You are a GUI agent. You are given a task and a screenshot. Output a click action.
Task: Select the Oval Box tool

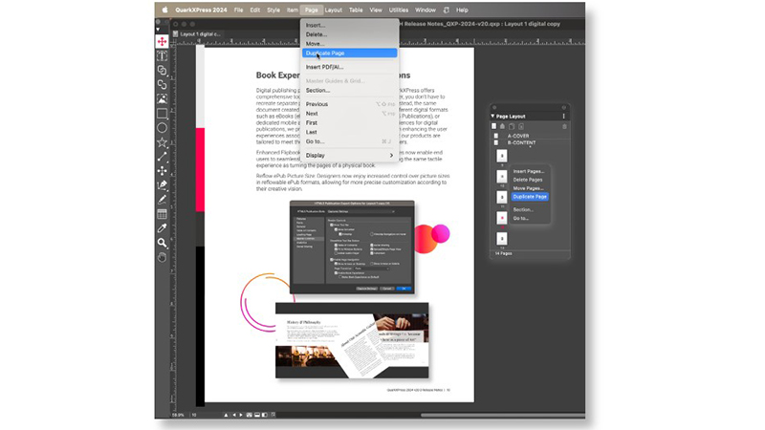point(162,128)
